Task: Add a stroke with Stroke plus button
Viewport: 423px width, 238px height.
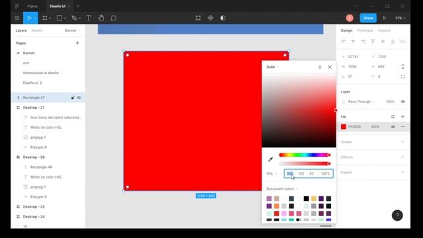Action: pos(403,141)
